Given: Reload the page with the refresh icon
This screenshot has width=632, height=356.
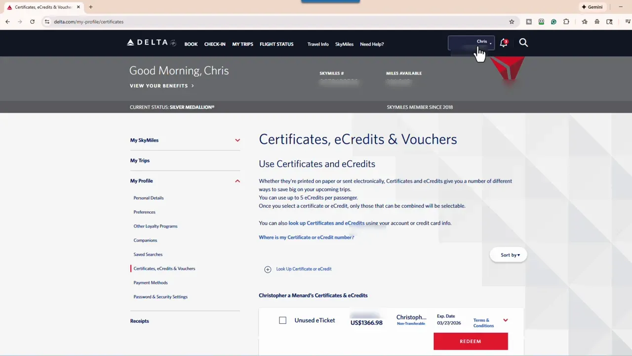Looking at the screenshot, I should coord(32,22).
